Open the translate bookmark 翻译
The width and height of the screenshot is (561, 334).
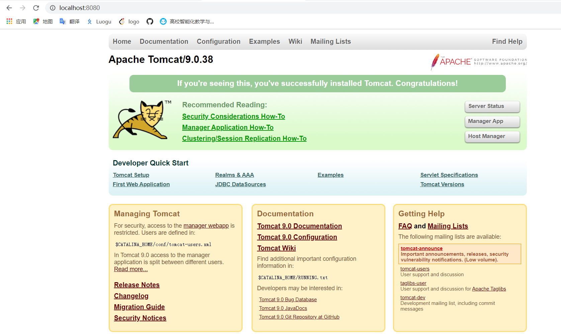(70, 21)
